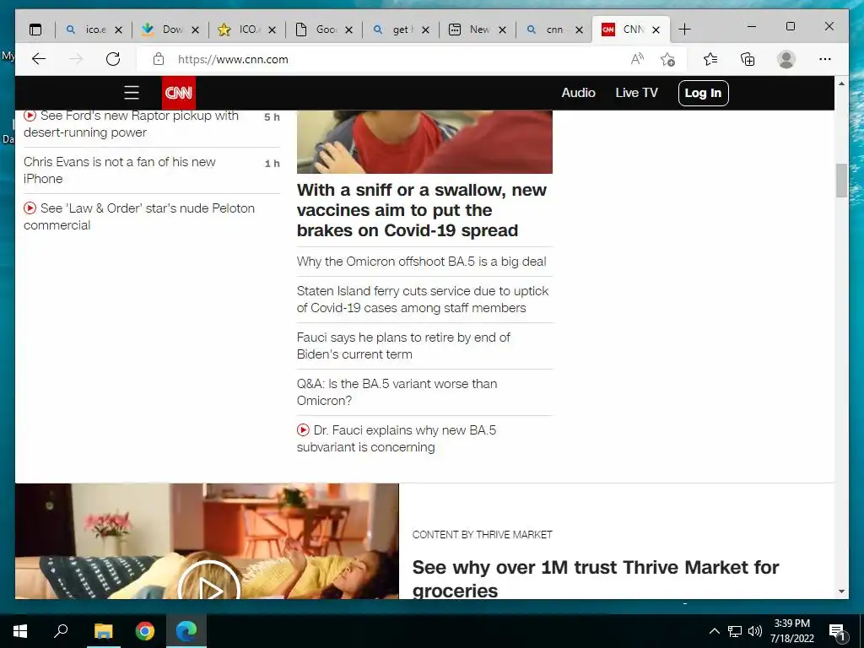Image resolution: width=864 pixels, height=648 pixels.
Task: Open Edge Settings and more menu
Action: (x=825, y=59)
